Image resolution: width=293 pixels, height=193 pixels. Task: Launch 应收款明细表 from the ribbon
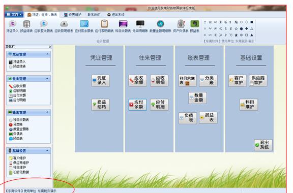[x=64, y=26]
